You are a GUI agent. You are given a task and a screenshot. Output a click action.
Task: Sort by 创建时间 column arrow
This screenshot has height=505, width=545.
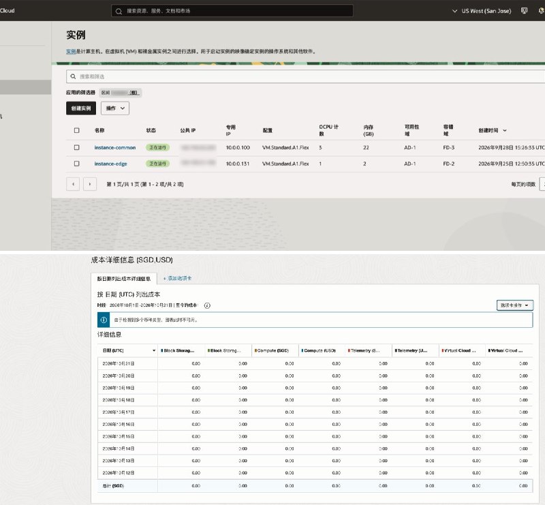pos(505,130)
